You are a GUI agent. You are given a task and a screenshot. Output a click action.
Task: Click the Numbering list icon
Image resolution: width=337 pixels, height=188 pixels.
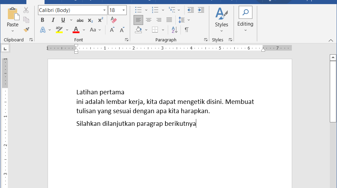(x=155, y=10)
